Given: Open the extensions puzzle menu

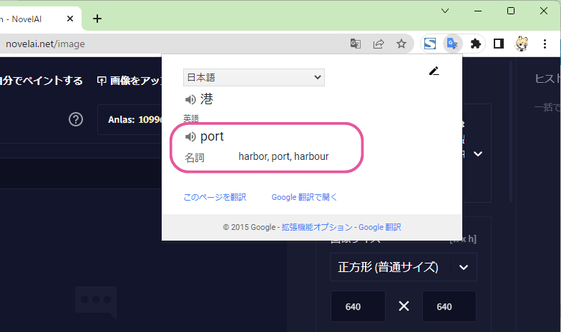Looking at the screenshot, I should coord(475,44).
